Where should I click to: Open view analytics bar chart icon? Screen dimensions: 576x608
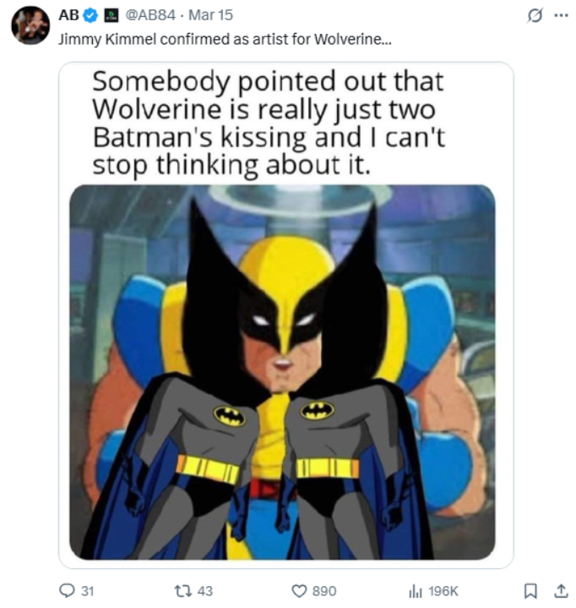415,590
